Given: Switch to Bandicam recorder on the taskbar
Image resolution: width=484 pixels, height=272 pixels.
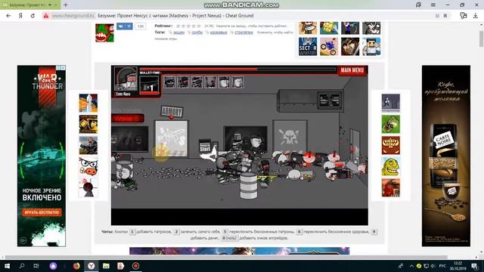Looking at the screenshot, I should (135, 266).
